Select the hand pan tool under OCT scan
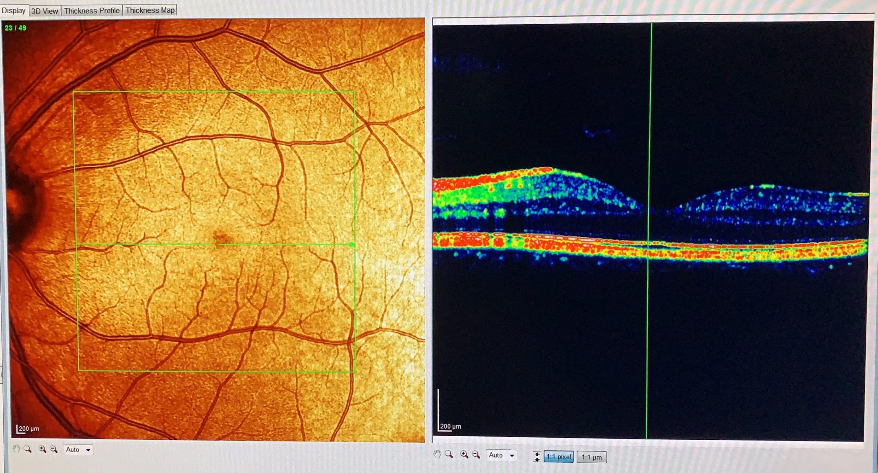The height and width of the screenshot is (473, 878). (437, 454)
